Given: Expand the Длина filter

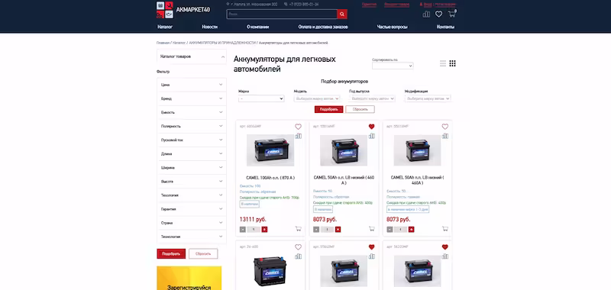Looking at the screenshot, I should tap(192, 153).
